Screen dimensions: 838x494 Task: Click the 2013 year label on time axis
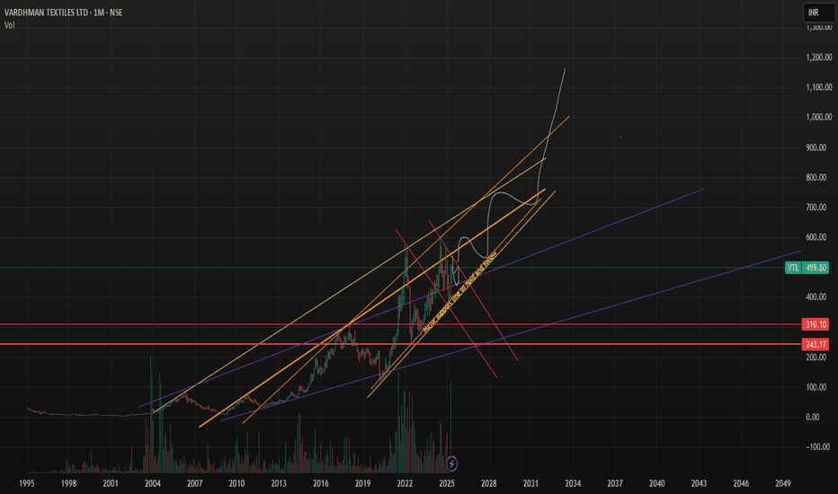(x=279, y=483)
